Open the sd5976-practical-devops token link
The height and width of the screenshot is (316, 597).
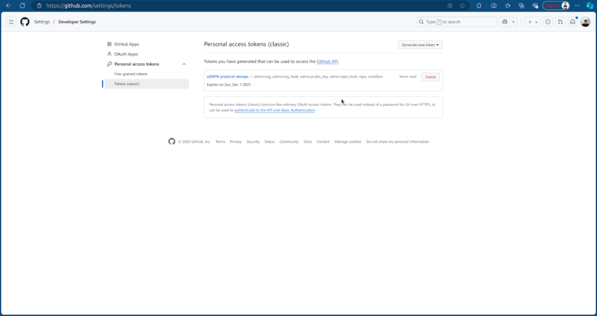[x=227, y=77]
